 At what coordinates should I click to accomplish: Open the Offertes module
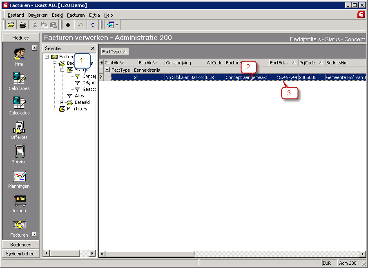pyautogui.click(x=19, y=130)
